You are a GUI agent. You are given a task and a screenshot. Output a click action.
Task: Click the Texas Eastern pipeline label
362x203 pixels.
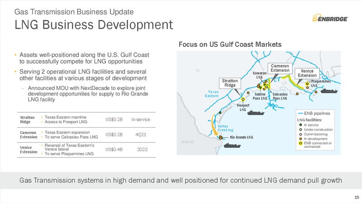tap(212, 94)
